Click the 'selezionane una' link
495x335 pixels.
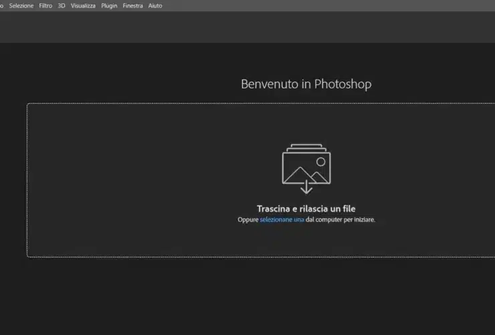point(282,220)
